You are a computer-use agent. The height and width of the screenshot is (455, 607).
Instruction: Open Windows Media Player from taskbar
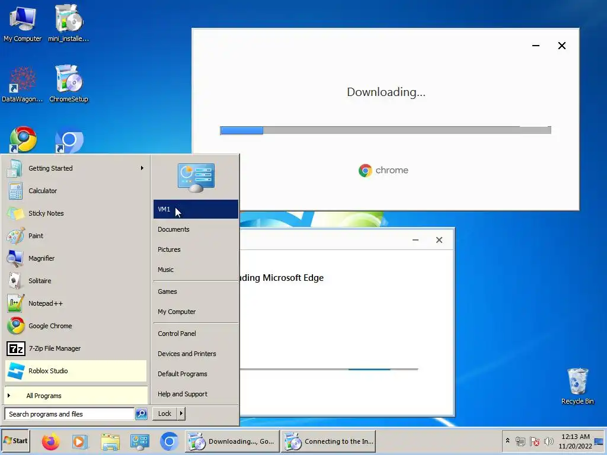[80, 441]
